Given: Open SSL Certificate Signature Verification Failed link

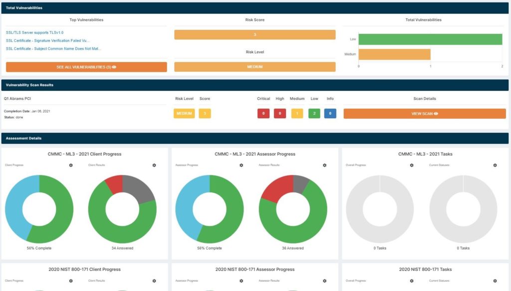Looking at the screenshot, I should tap(47, 40).
